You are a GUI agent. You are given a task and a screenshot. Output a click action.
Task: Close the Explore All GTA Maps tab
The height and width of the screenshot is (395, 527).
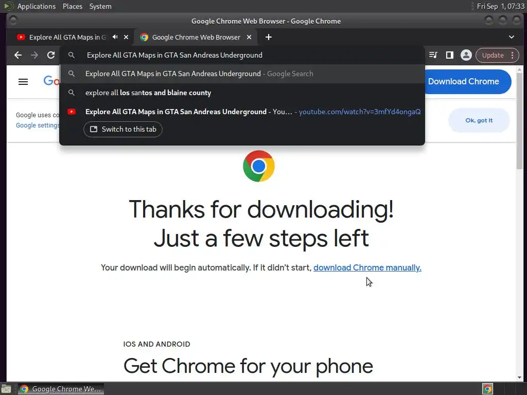126,37
